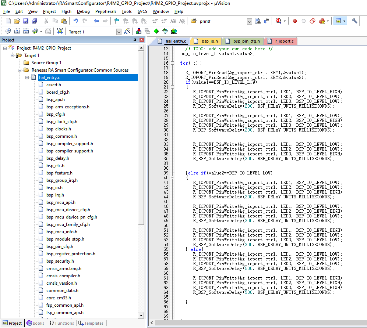The width and height of the screenshot is (367, 328).
Task: Switch to the r_ioport.c editor tab
Action: [x=281, y=41]
